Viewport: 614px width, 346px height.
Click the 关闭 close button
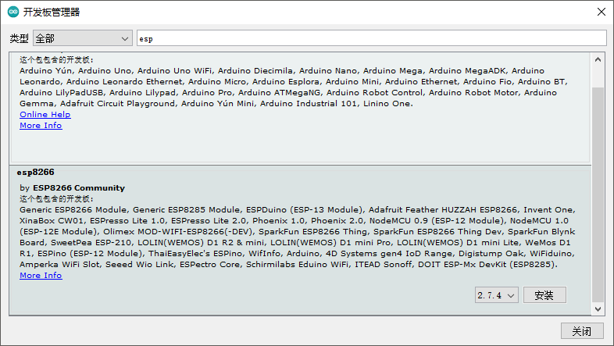[582, 331]
